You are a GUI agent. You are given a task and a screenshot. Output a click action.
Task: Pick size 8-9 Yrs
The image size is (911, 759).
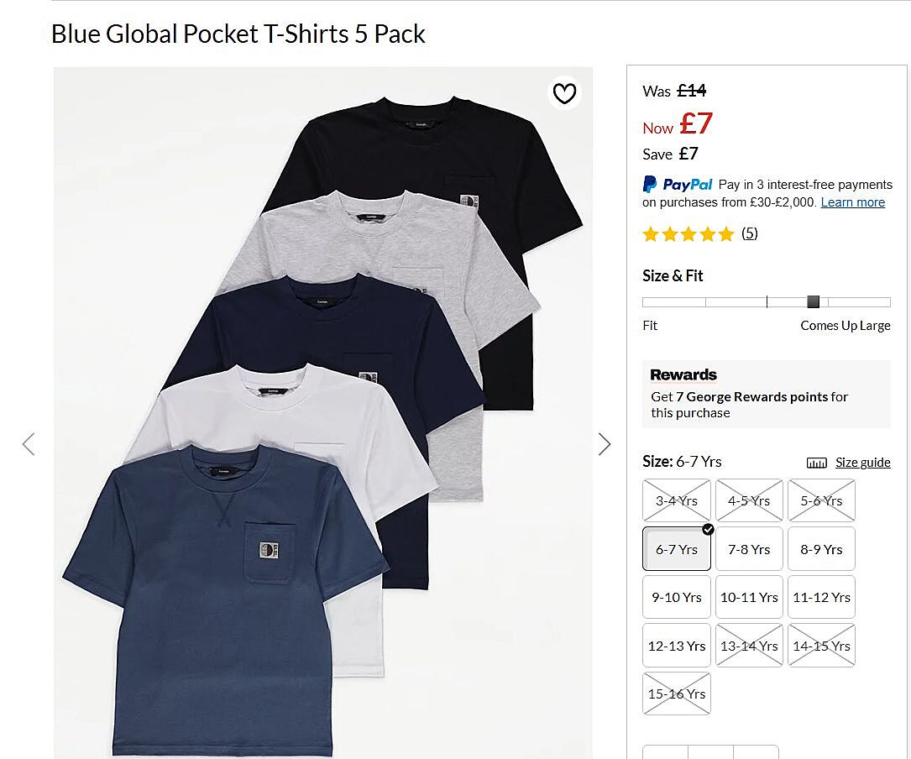(x=821, y=549)
